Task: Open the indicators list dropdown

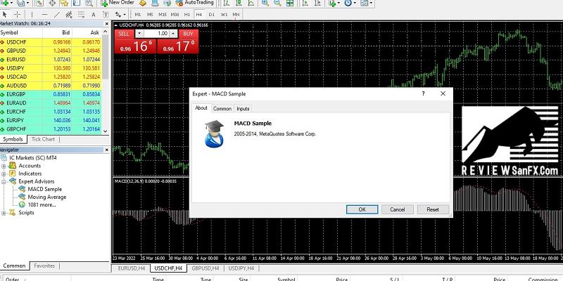Action: pyautogui.click(x=339, y=3)
